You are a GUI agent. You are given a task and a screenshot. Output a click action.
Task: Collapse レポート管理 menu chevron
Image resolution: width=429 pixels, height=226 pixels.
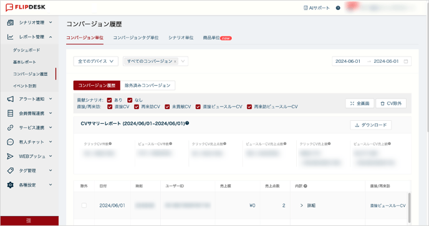coord(51,37)
